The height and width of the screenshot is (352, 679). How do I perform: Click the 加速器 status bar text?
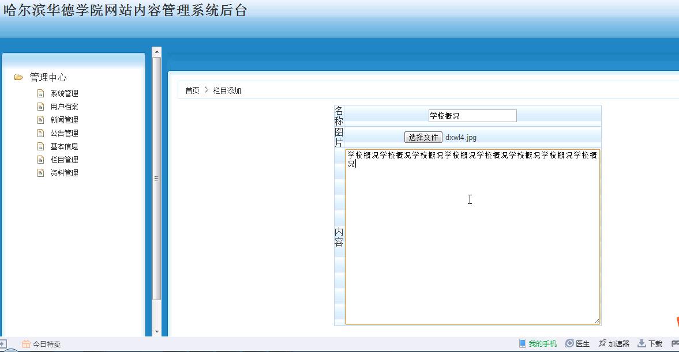click(x=619, y=344)
